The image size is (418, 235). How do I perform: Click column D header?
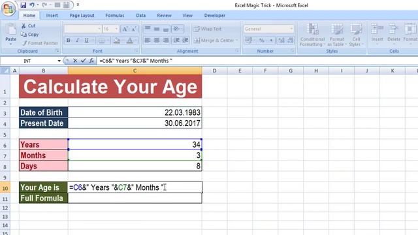coord(214,70)
